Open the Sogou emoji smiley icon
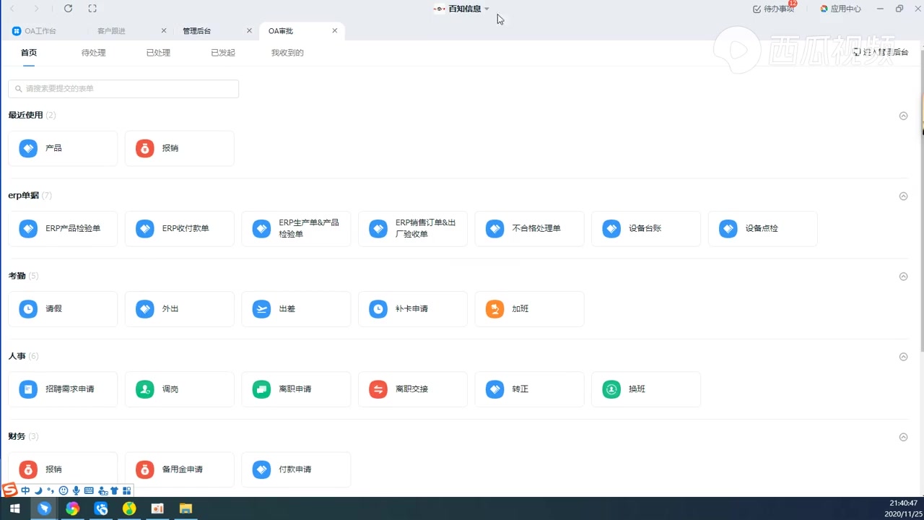Image resolution: width=924 pixels, height=520 pixels. tap(64, 490)
